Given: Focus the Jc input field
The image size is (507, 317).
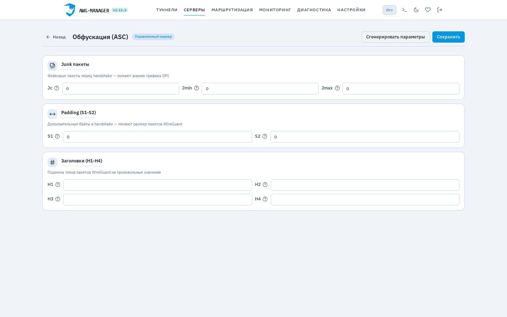Looking at the screenshot, I should (x=121, y=88).
